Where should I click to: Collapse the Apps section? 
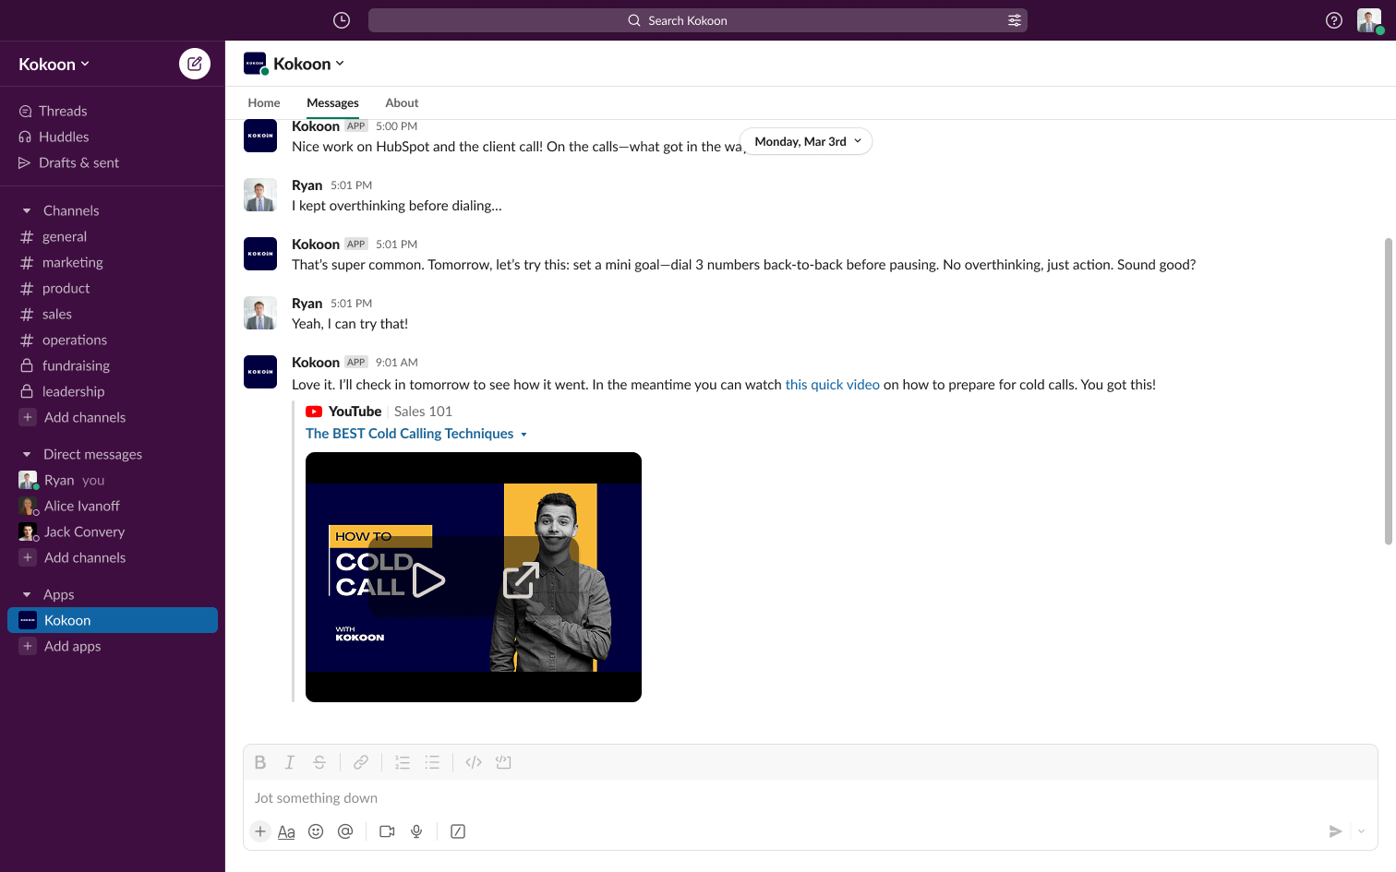click(x=27, y=594)
